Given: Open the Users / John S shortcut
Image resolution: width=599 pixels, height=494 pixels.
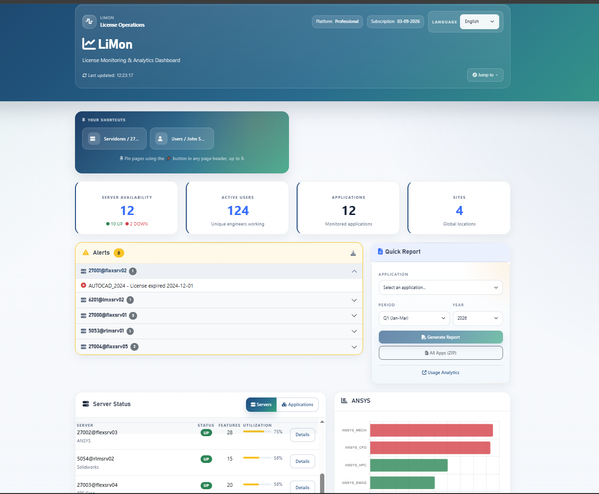Looking at the screenshot, I should click(182, 138).
